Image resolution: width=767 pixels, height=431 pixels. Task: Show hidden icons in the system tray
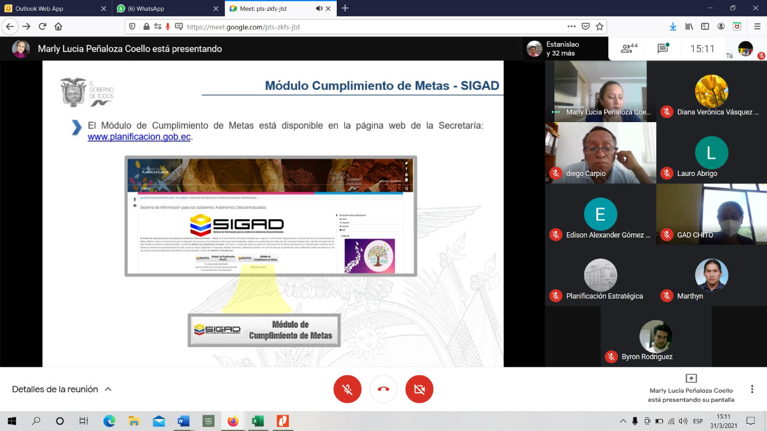(623, 421)
